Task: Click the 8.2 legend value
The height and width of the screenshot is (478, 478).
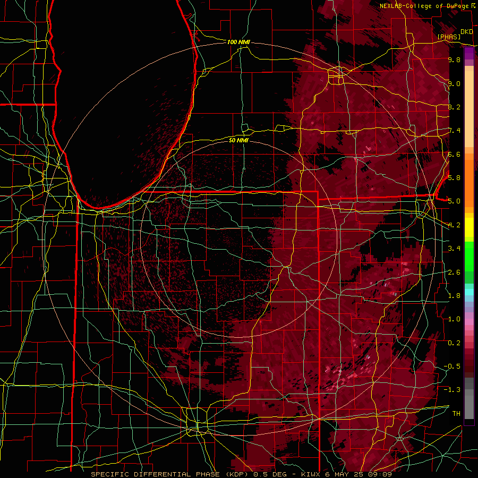Action: click(x=454, y=107)
